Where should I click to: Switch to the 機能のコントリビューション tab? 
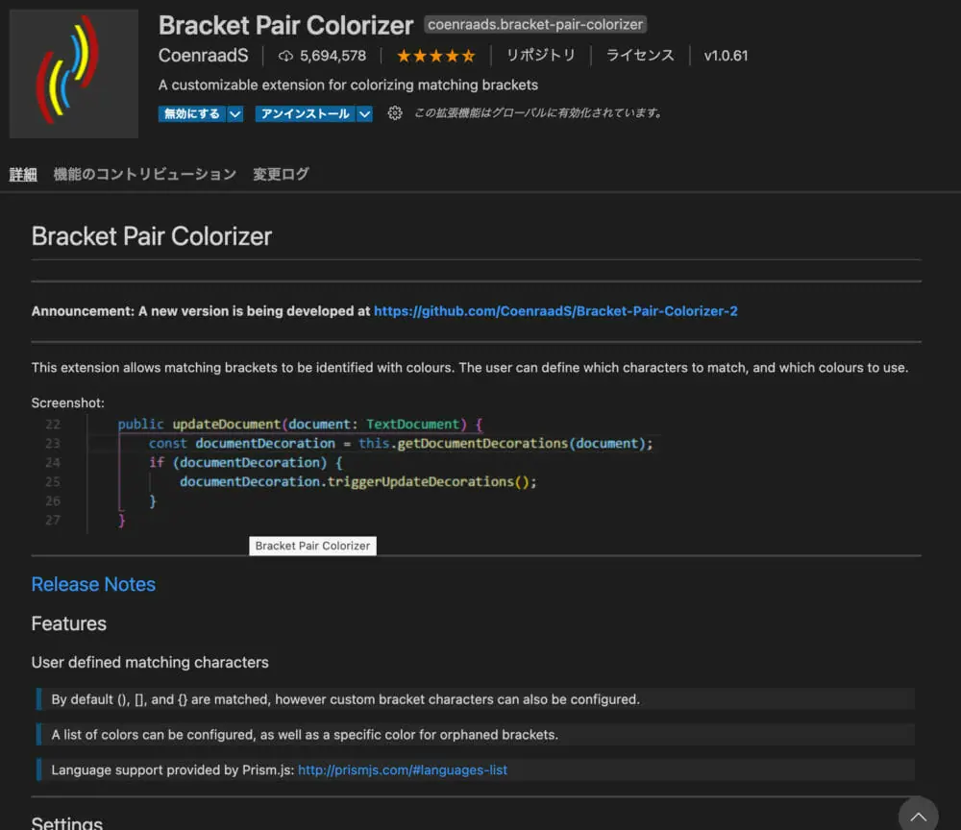coord(144,174)
